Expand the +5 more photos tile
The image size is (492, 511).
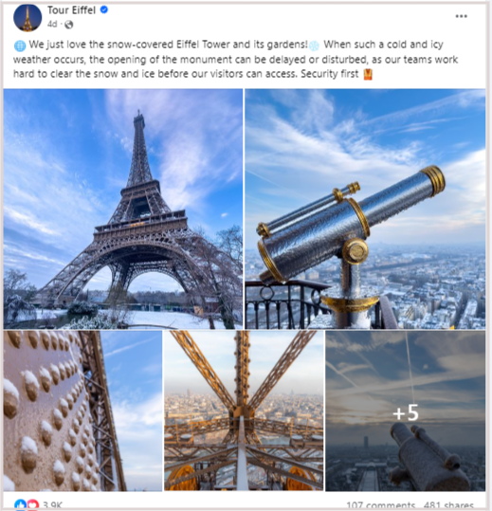pyautogui.click(x=406, y=411)
